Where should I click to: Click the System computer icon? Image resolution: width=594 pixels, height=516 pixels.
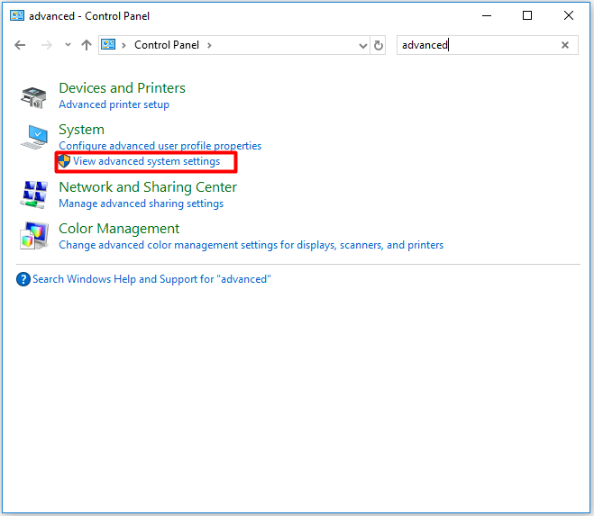pos(34,137)
